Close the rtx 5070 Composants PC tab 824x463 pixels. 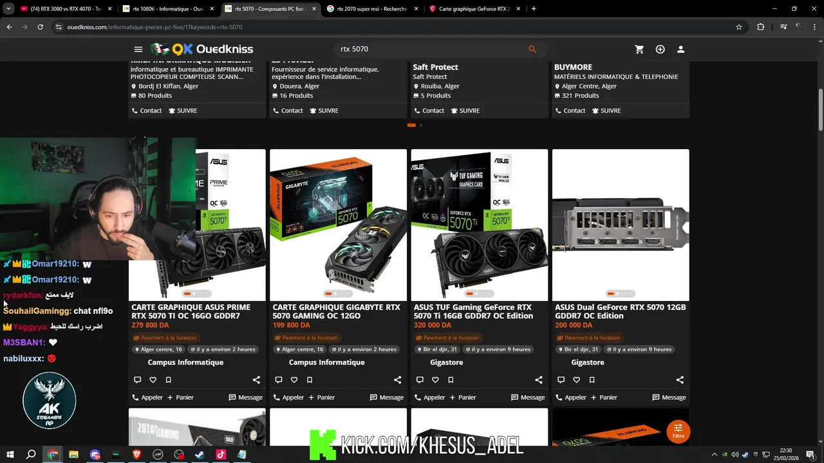point(314,9)
